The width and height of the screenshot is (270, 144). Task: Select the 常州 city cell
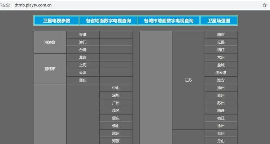(221, 57)
